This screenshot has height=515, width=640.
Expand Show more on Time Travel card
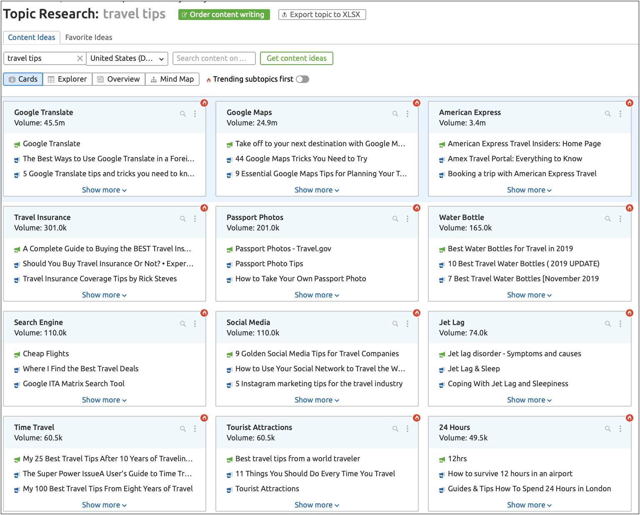coord(104,505)
